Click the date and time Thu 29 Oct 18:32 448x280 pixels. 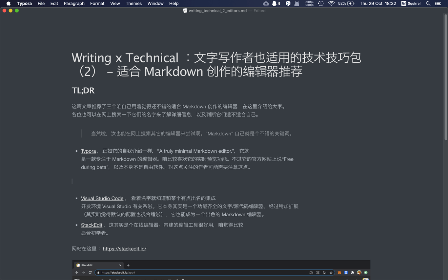pos(378,3)
